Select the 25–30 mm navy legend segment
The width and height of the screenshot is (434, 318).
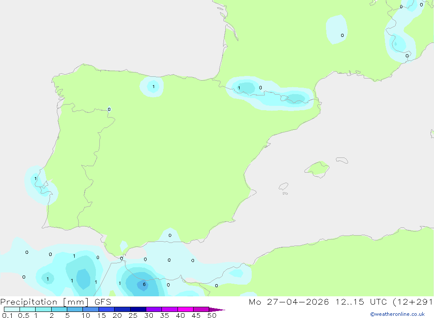138,309
